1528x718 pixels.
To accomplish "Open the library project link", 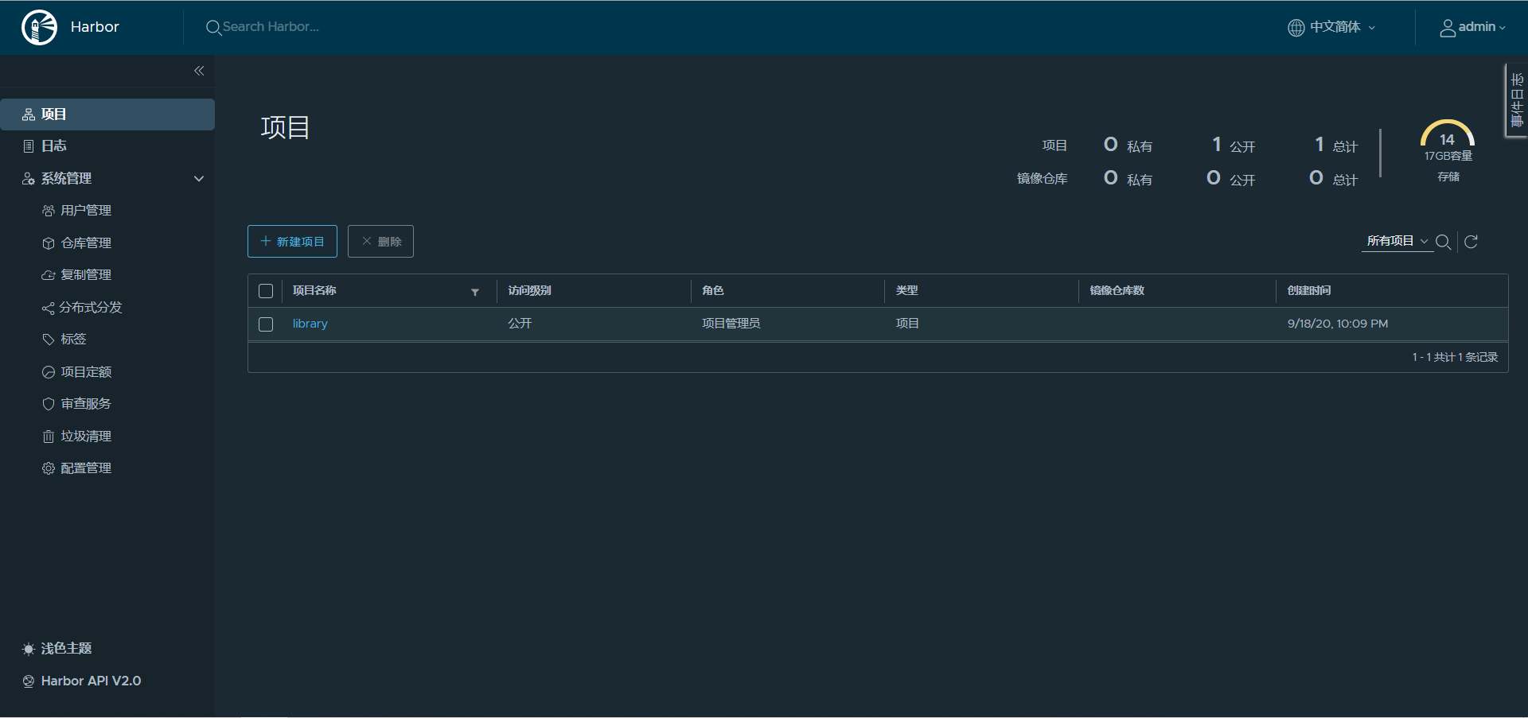I will point(310,324).
